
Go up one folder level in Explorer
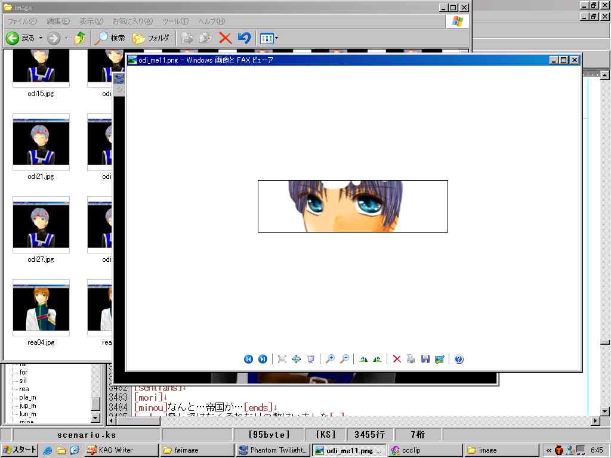80,38
